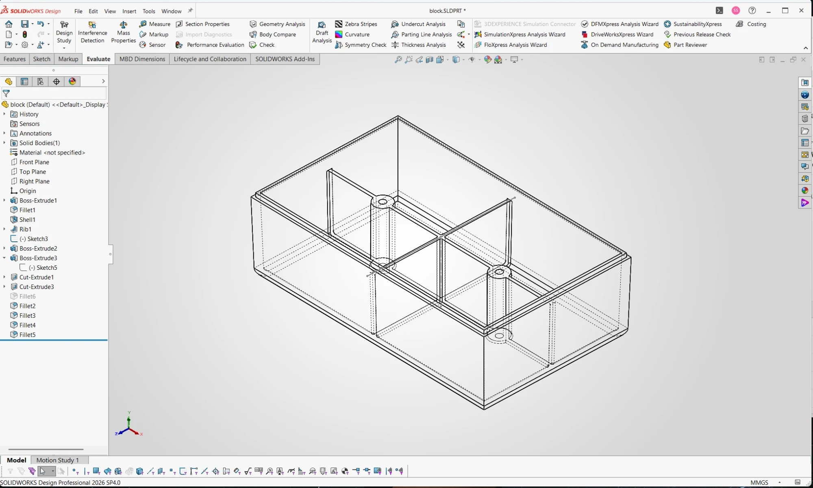Expand the Boss-Extrude1 feature node
813x488 pixels.
pos(4,200)
